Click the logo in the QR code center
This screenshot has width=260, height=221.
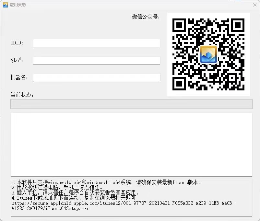point(208,54)
